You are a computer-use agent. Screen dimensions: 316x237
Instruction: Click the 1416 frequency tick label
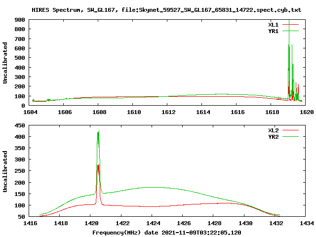click(30, 223)
